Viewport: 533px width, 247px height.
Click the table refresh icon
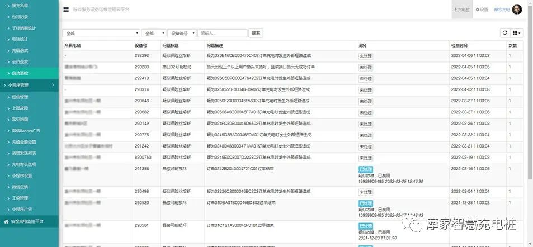click(x=505, y=34)
